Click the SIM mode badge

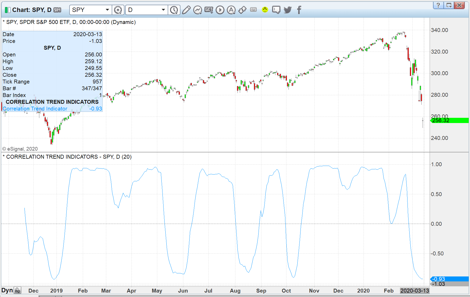pyautogui.click(x=57, y=10)
